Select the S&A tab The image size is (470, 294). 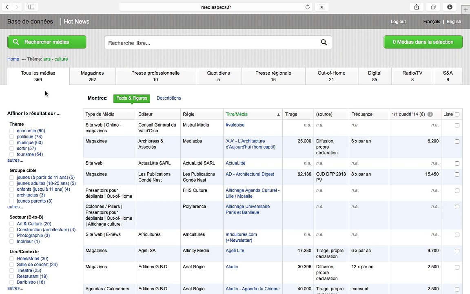click(448, 76)
